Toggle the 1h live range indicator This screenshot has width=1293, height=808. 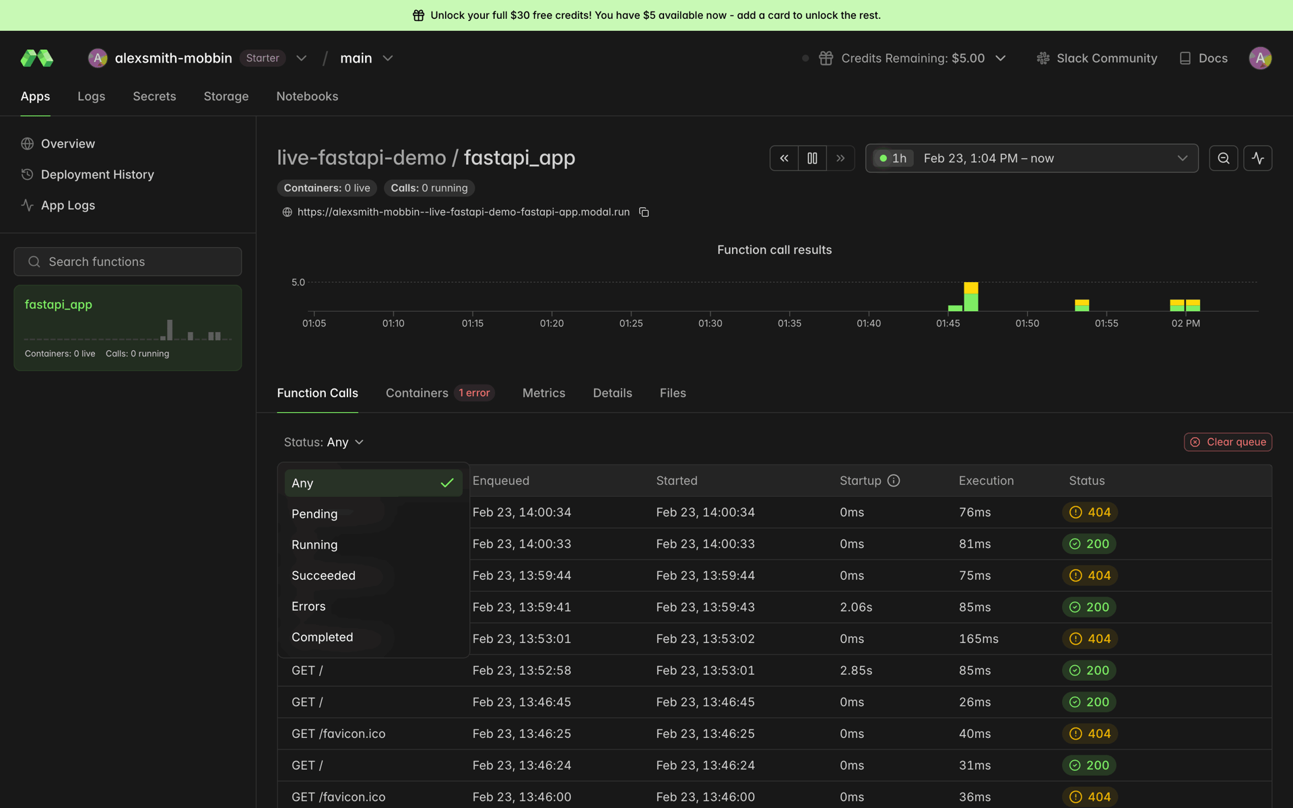[x=893, y=158]
